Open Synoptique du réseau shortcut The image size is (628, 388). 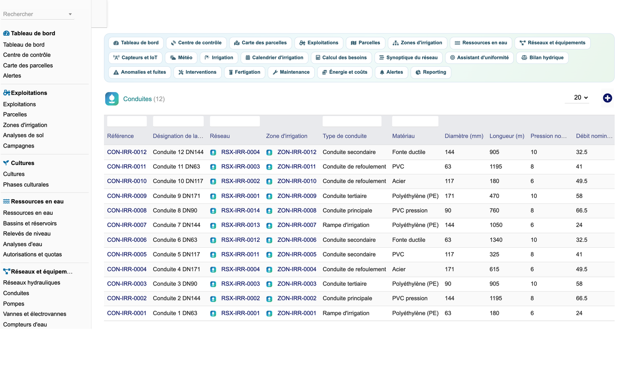(x=409, y=58)
